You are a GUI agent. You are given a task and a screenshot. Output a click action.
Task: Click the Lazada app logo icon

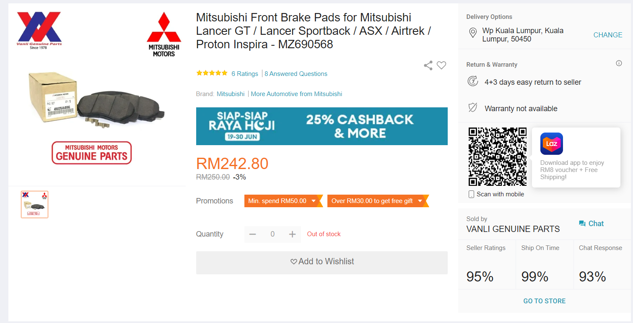click(x=551, y=144)
